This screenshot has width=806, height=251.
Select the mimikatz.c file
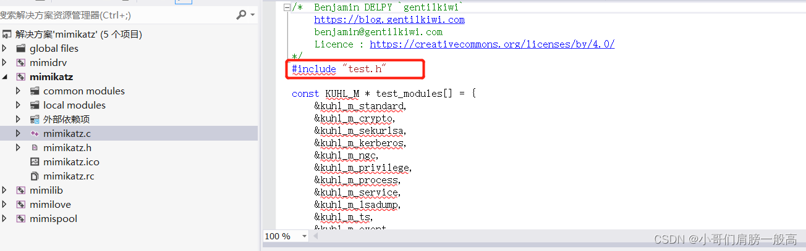(67, 134)
